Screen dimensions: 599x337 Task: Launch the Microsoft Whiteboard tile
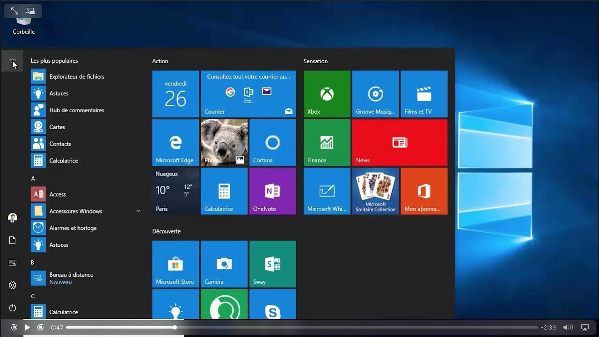327,191
